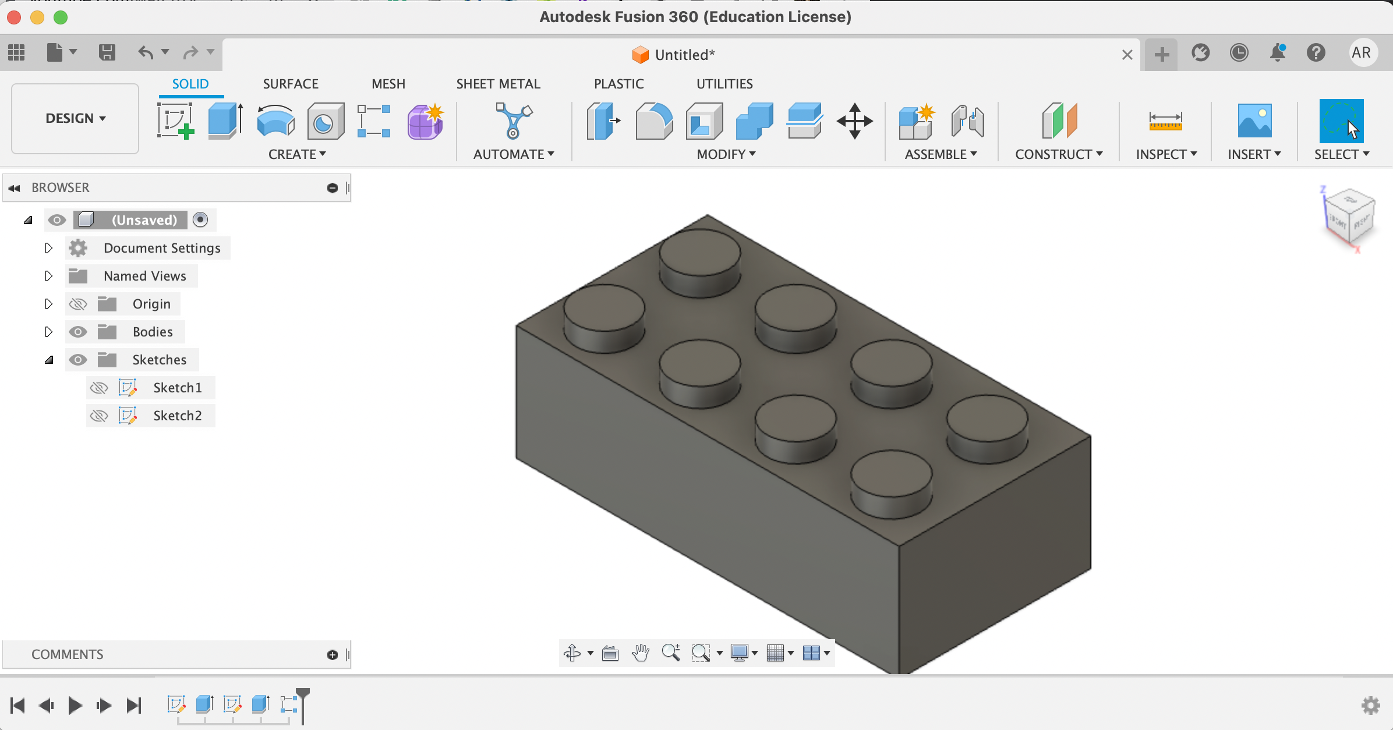Open the CREATE dropdown menu
The width and height of the screenshot is (1393, 730).
[297, 154]
